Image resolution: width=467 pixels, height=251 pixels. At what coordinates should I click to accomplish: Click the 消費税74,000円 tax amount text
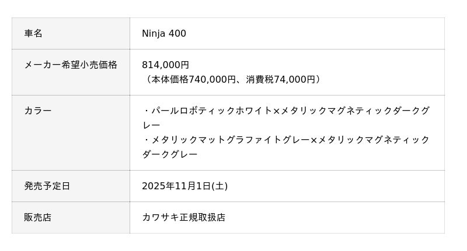coord(280,79)
